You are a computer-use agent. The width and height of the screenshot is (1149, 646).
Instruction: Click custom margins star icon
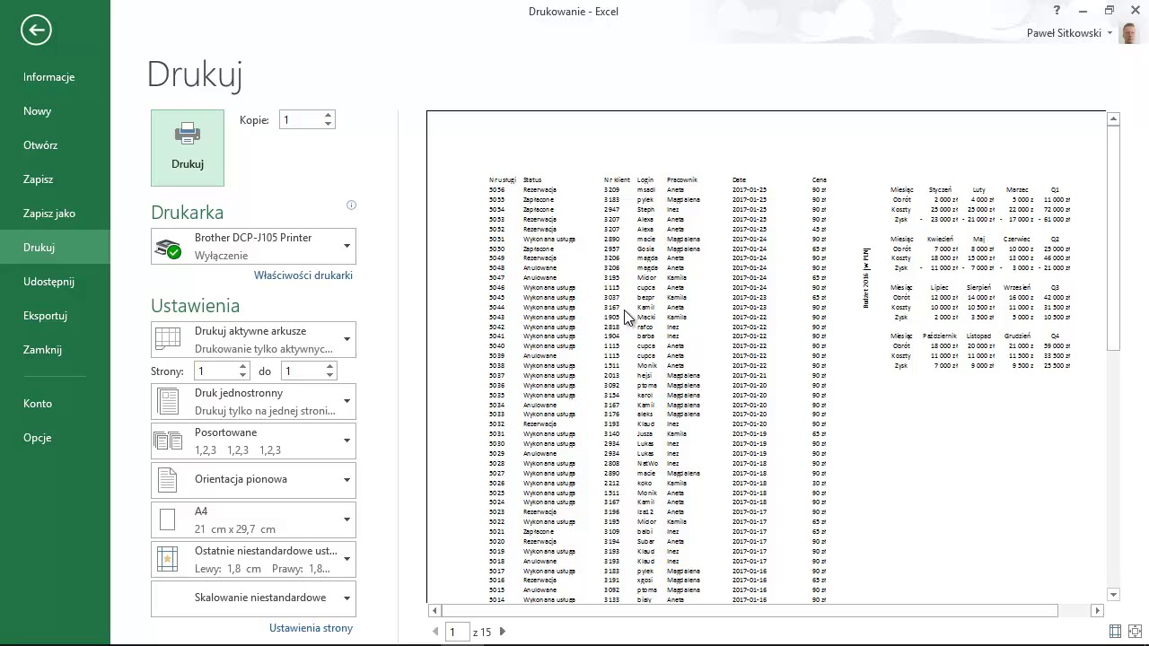[x=168, y=559]
